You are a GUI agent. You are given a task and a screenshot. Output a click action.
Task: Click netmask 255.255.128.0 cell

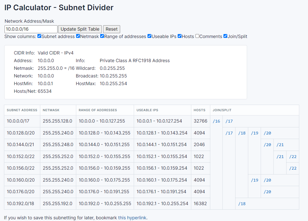58,121
